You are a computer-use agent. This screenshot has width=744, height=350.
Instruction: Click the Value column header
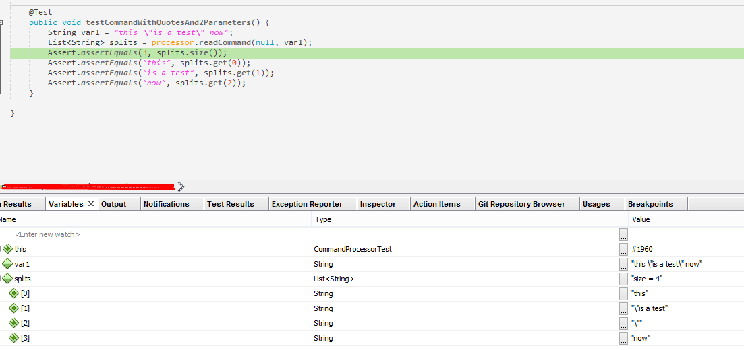point(686,219)
